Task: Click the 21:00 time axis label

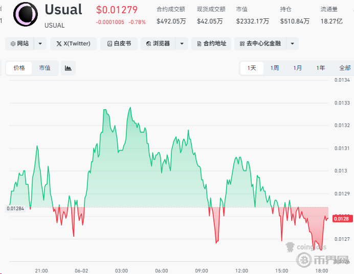Action: click(41, 270)
